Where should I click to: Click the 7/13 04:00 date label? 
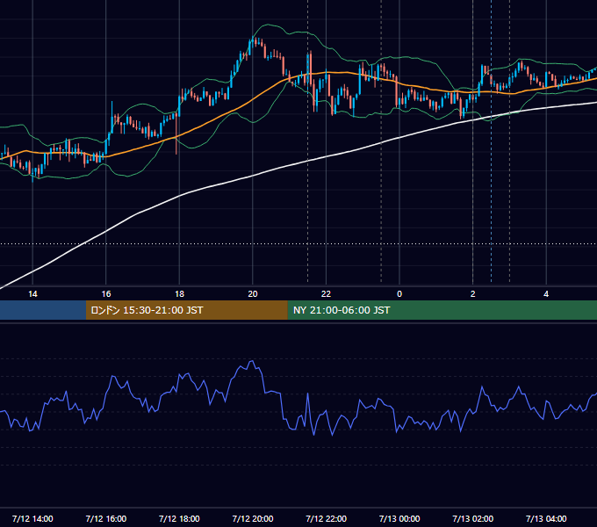(x=546, y=518)
